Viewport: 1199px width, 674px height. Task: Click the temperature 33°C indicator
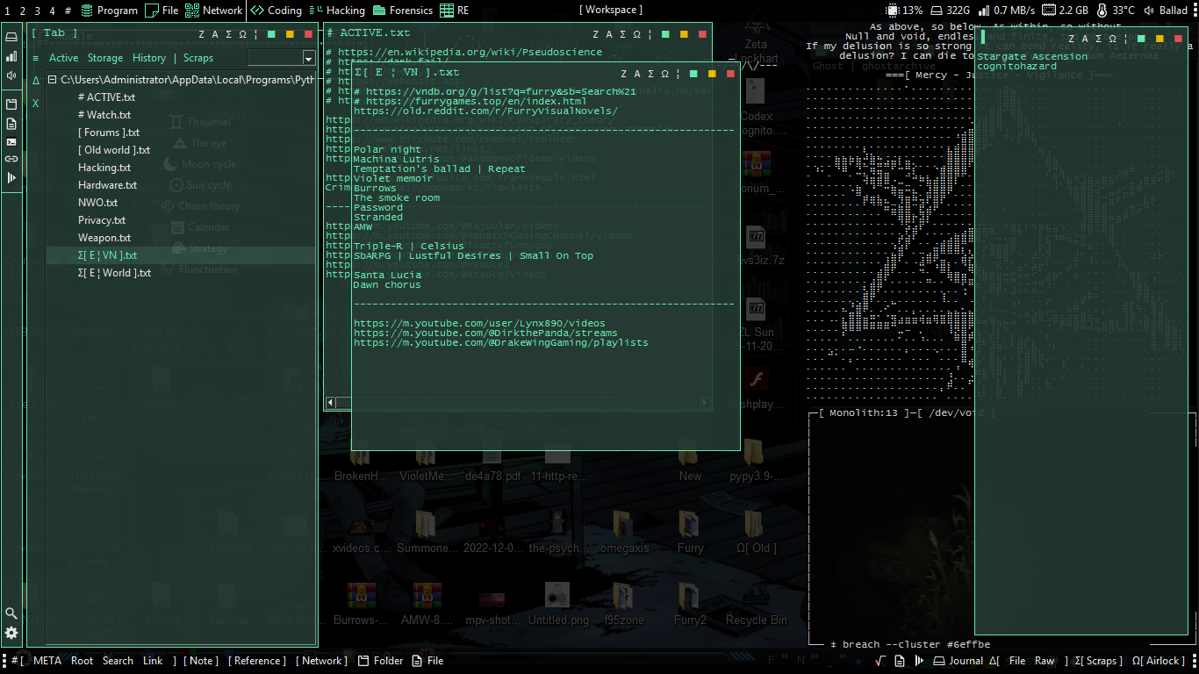[1115, 11]
